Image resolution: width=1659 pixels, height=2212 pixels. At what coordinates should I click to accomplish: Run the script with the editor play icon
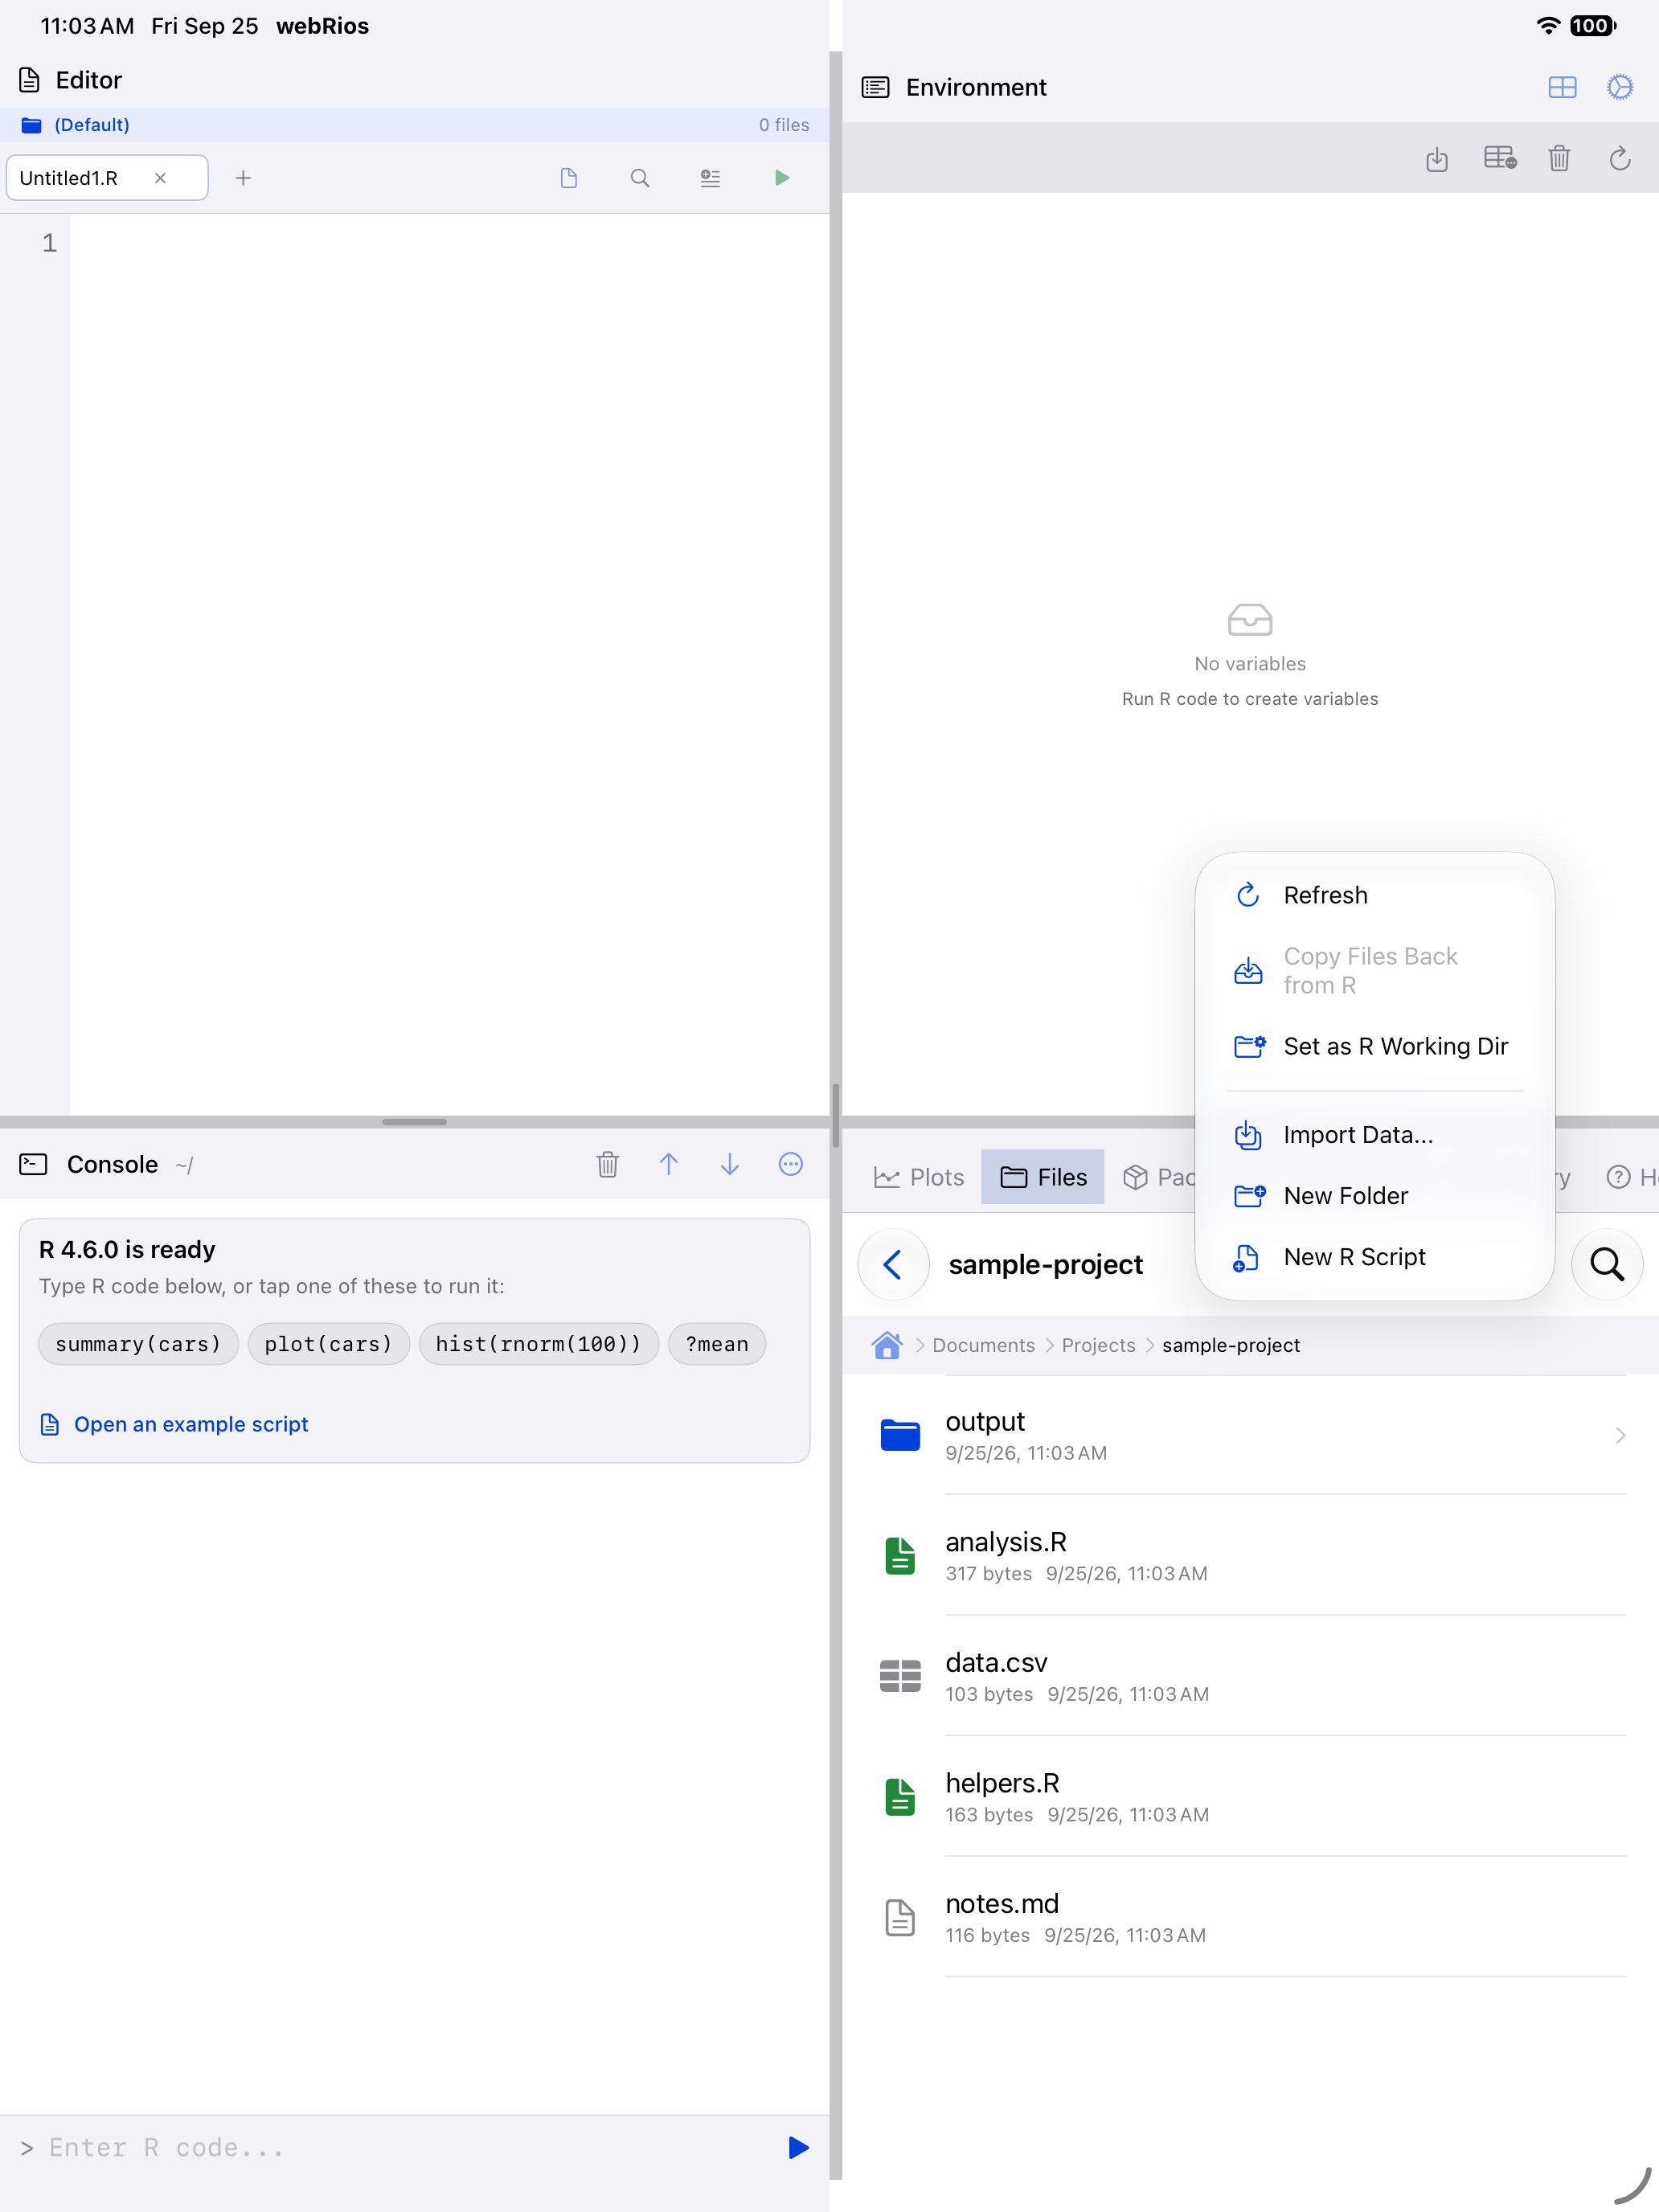pos(782,178)
